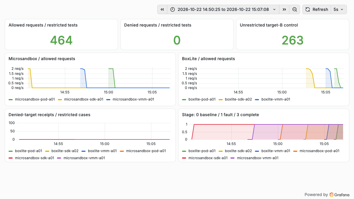Click the 464 allowed requests value
This screenshot has height=199, width=354.
tap(61, 40)
